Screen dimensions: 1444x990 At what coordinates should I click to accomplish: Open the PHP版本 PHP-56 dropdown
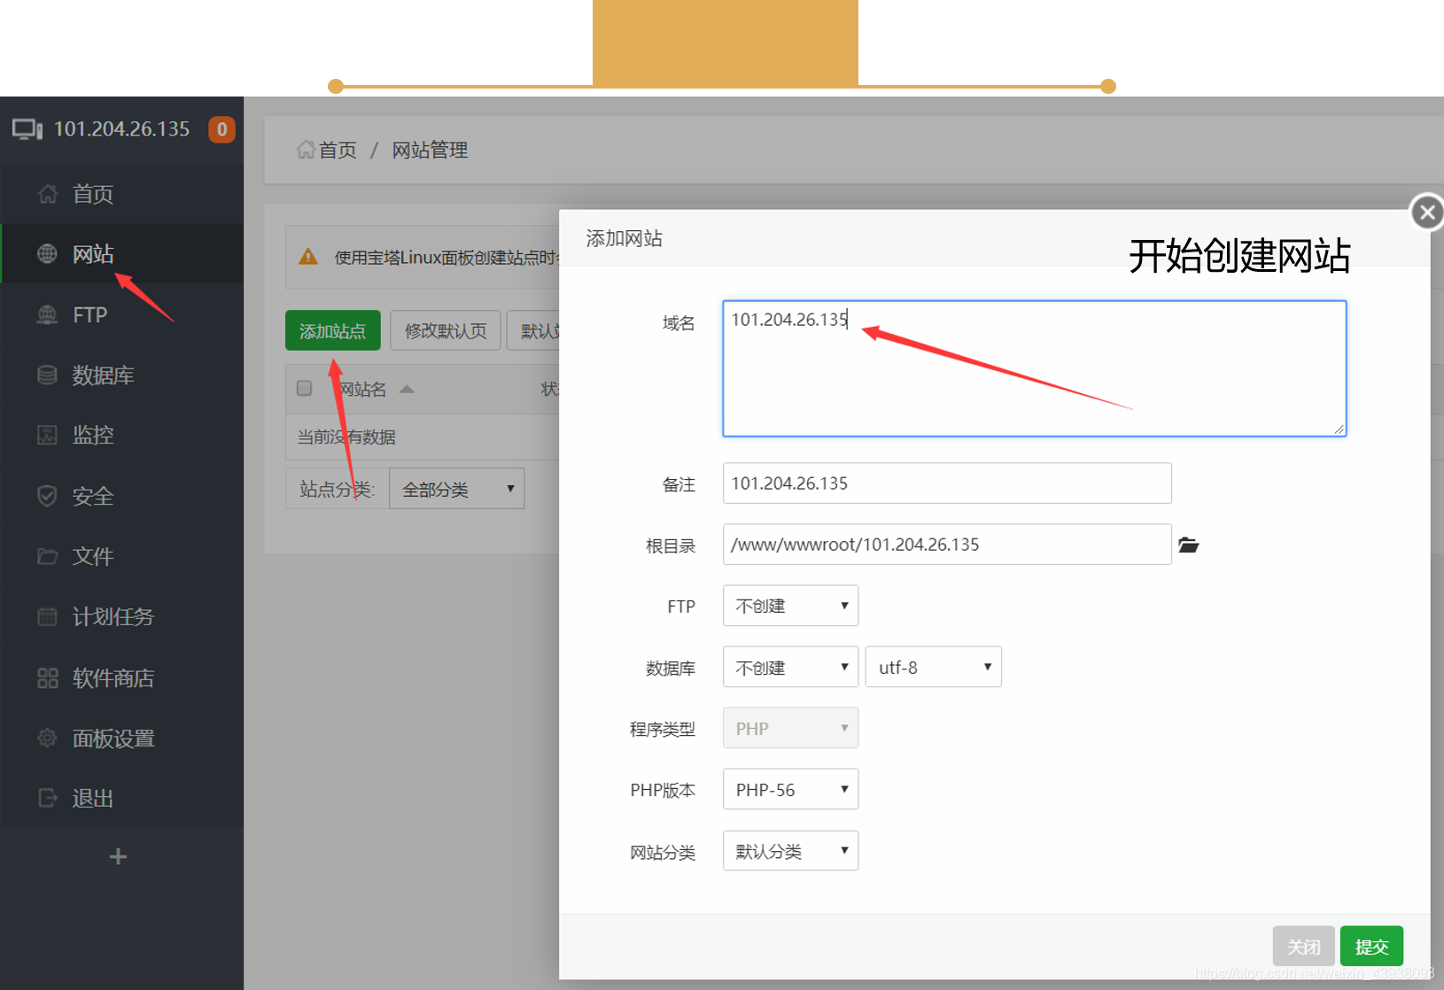[x=790, y=789]
